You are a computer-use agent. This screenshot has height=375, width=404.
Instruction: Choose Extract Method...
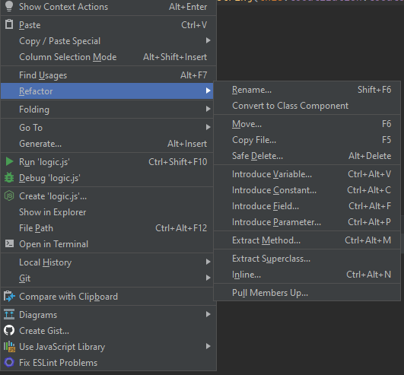pos(307,240)
